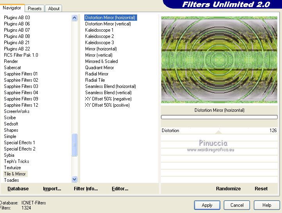Image resolution: width=282 pixels, height=213 pixels.
Task: Choose the Shapes category
Action: point(11,130)
